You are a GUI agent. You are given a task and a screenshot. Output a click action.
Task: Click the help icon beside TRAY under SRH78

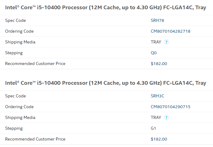click(166, 42)
